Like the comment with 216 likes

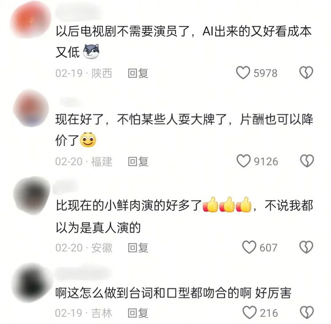point(249,313)
